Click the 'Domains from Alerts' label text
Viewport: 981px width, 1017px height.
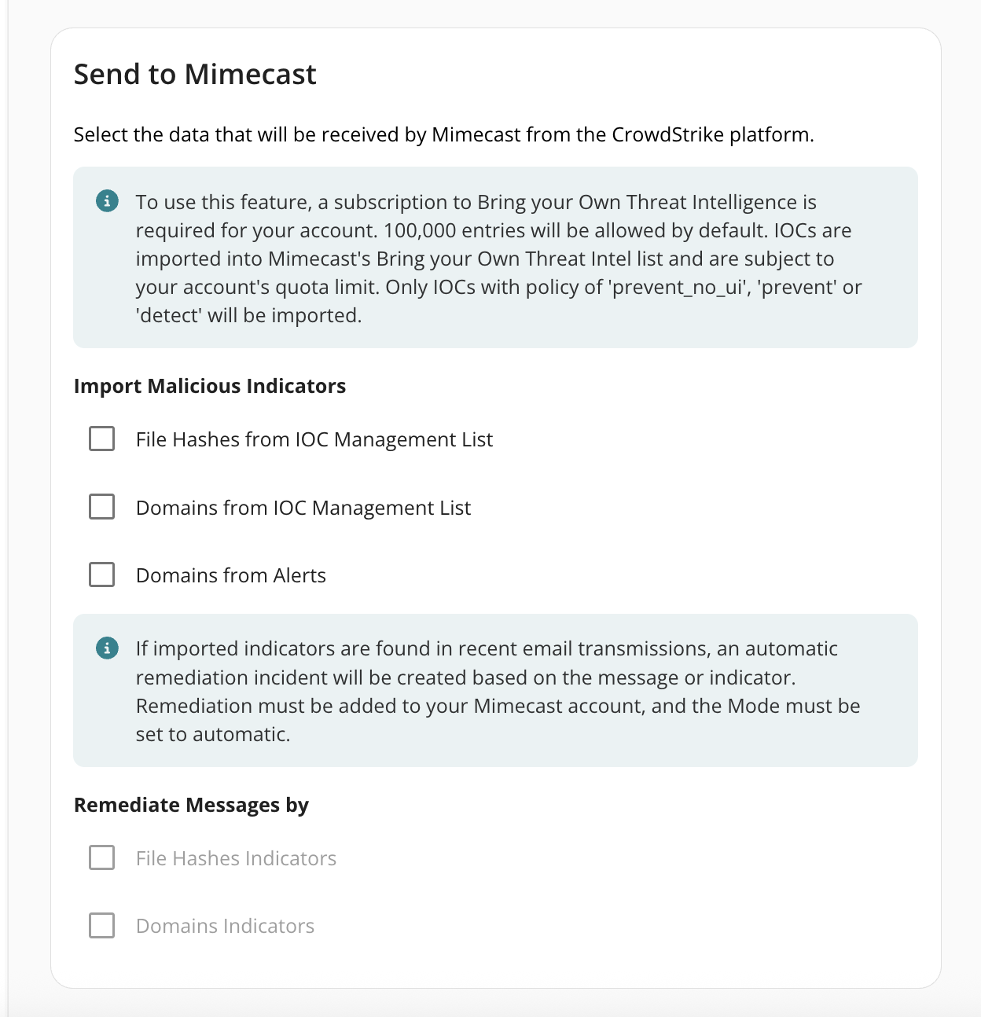[230, 575]
